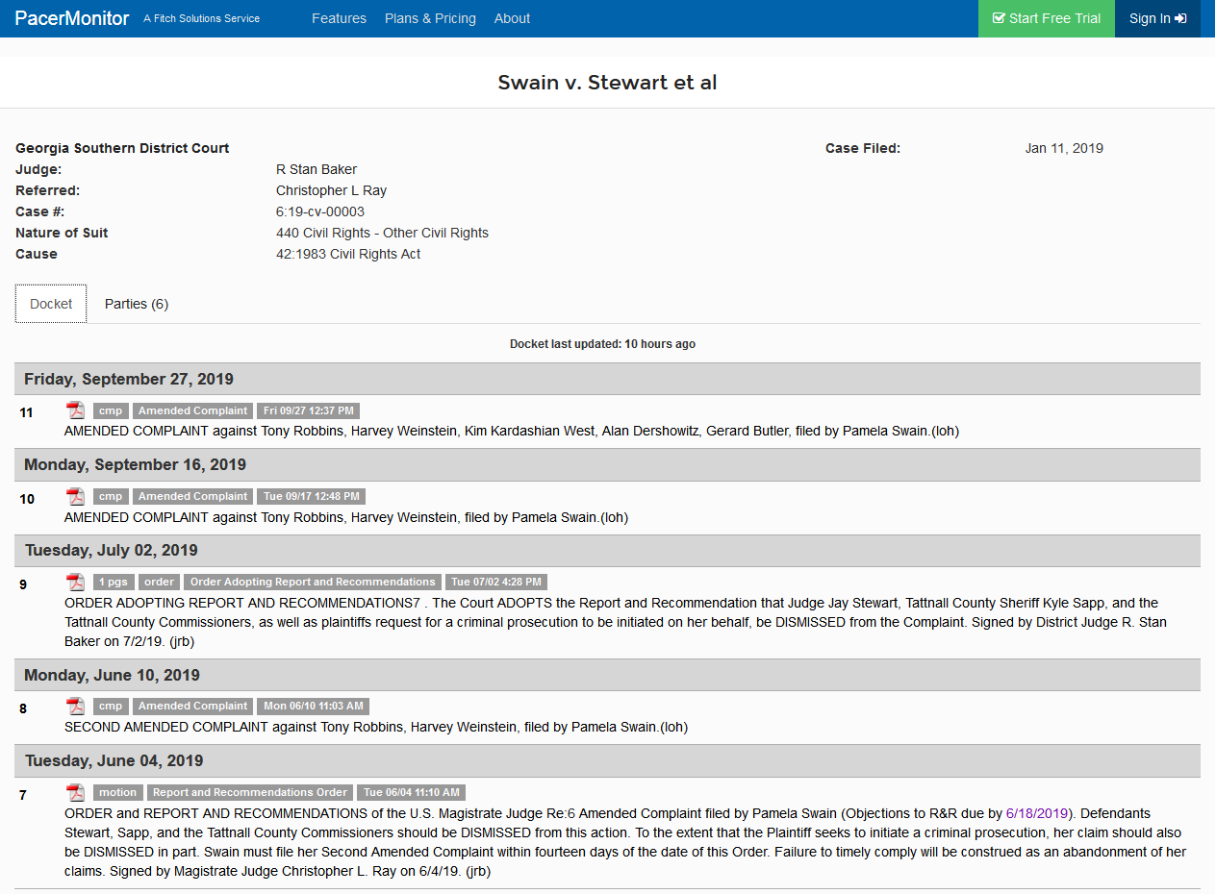Click the Tue 06/04 11:10 AM timestamp tag

412,792
